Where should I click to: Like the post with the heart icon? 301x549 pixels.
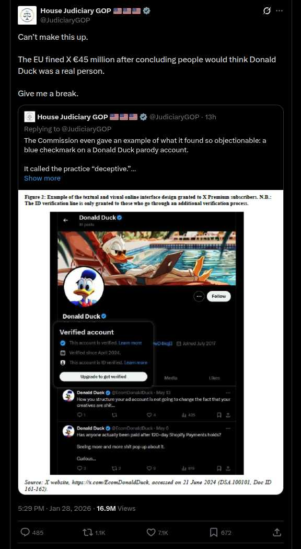pos(150,532)
